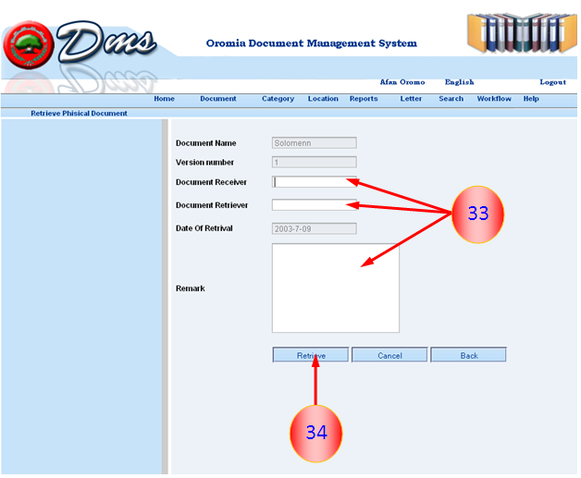The image size is (581, 478).
Task: Open the Category menu
Action: 278,99
